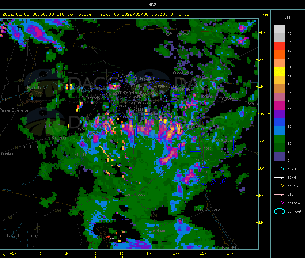The width and height of the screenshot is (305, 258).
Task: Click the 60 km horizontal axis tick
Action: coord(121,254)
